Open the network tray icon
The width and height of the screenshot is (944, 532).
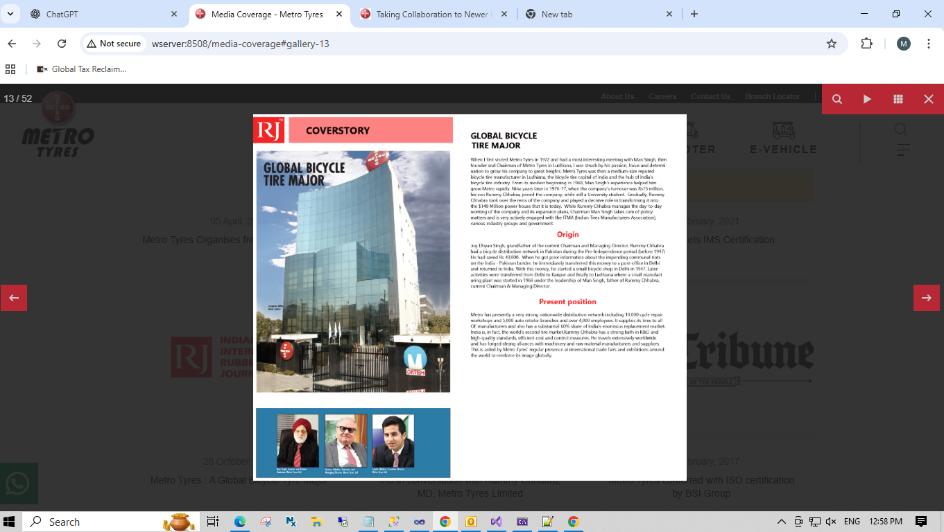[814, 522]
